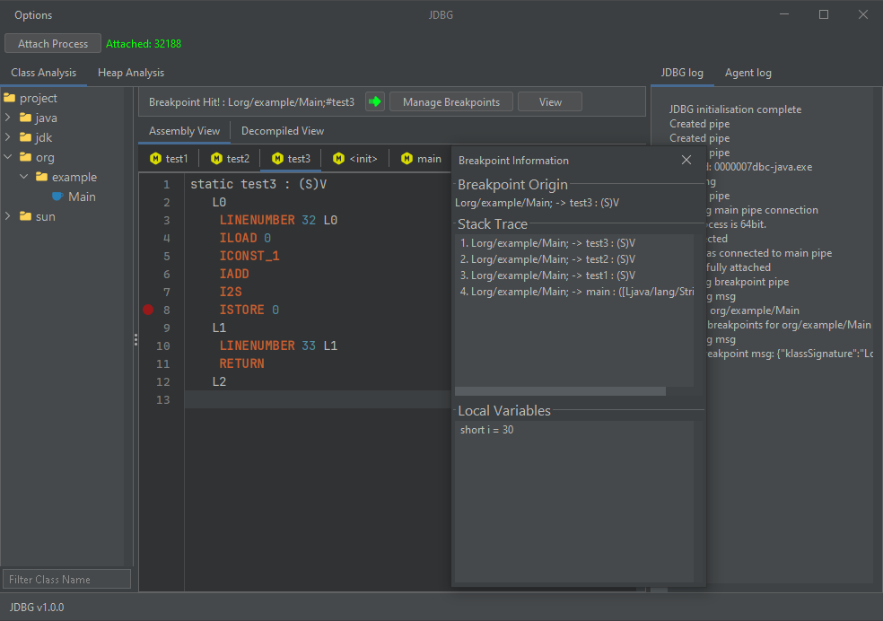The image size is (883, 621).
Task: Click the View button
Action: 550,102
